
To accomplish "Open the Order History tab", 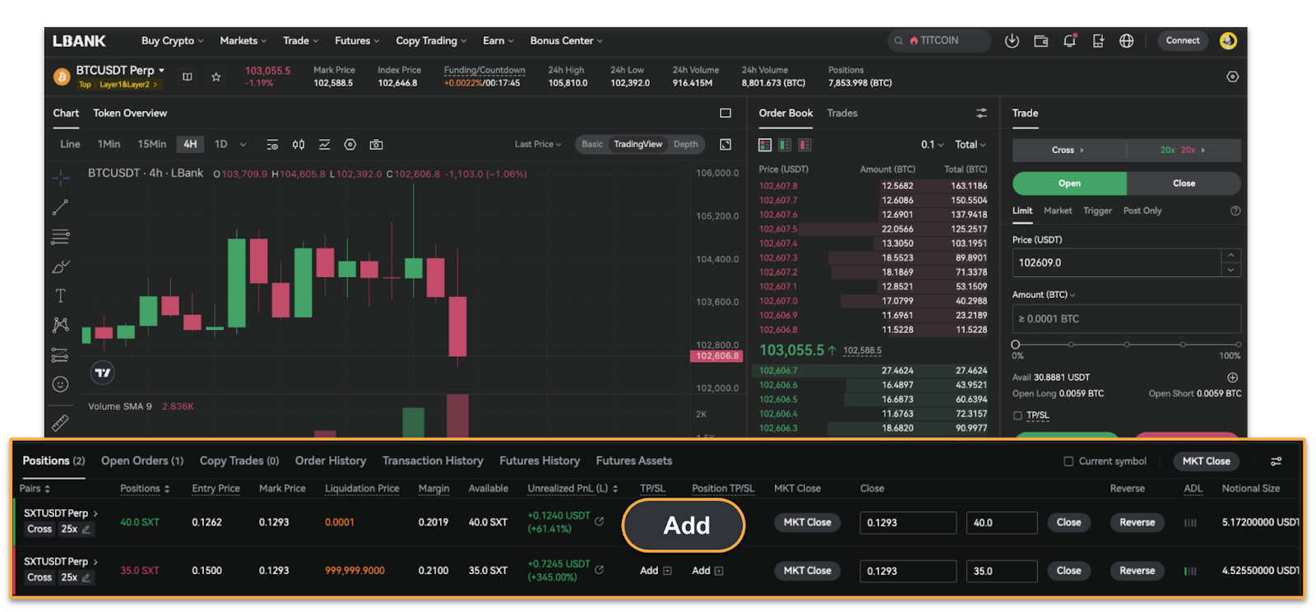I will (331, 461).
